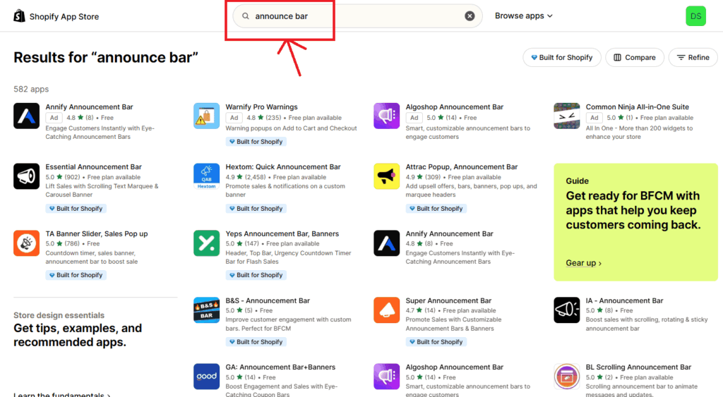Click Store design essentials heading
The image size is (723, 397).
tap(59, 315)
